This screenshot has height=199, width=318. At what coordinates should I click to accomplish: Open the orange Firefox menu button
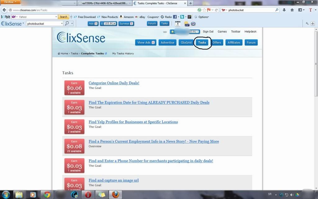point(10,2)
